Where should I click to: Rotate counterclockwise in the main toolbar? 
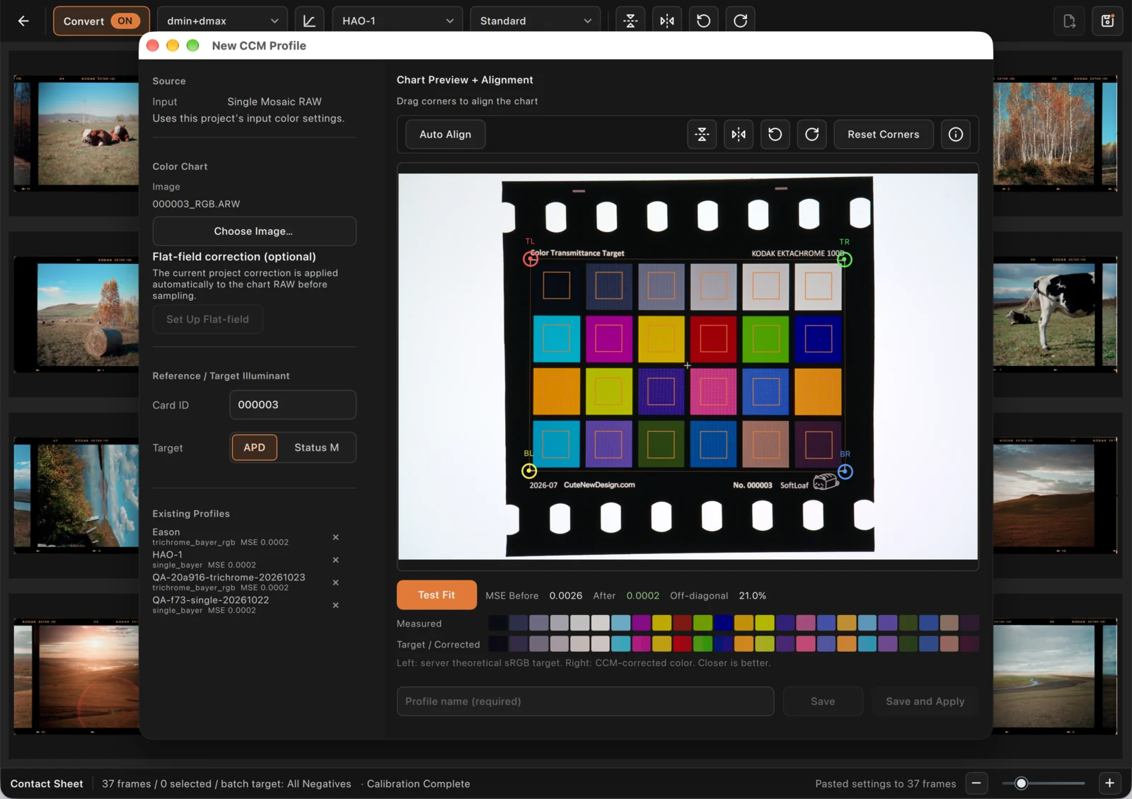pyautogui.click(x=704, y=21)
